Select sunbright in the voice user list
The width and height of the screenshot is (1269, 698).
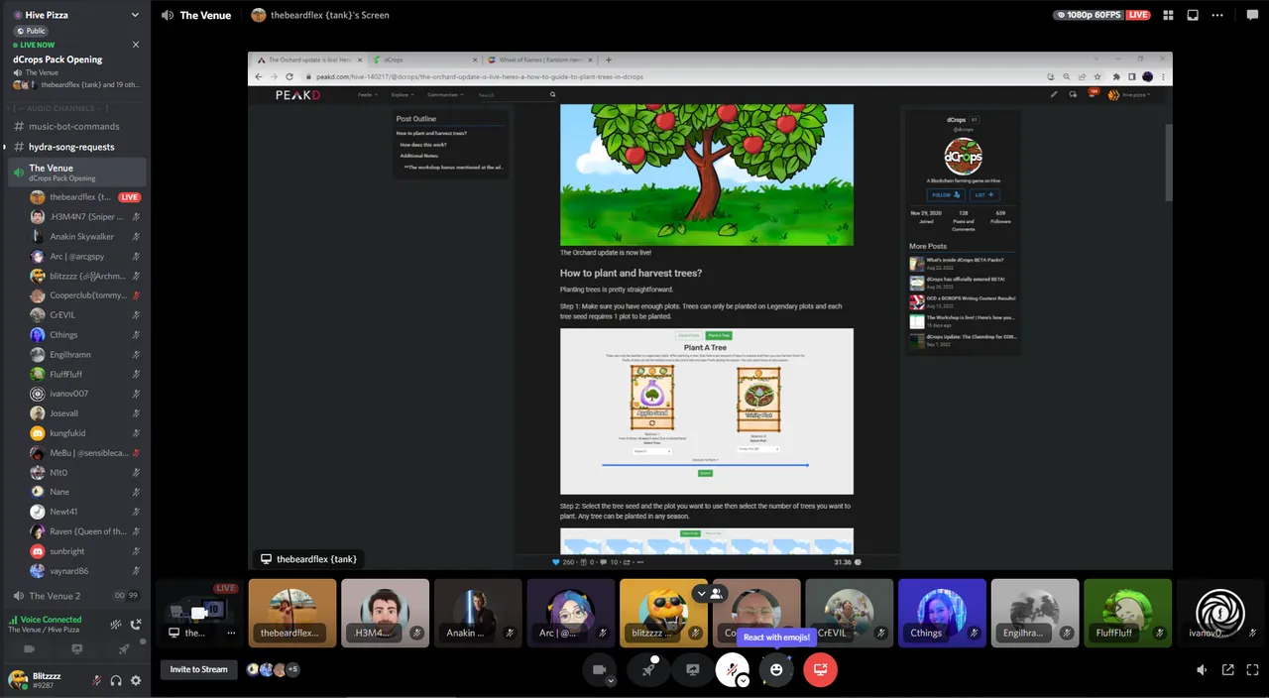coord(84,551)
